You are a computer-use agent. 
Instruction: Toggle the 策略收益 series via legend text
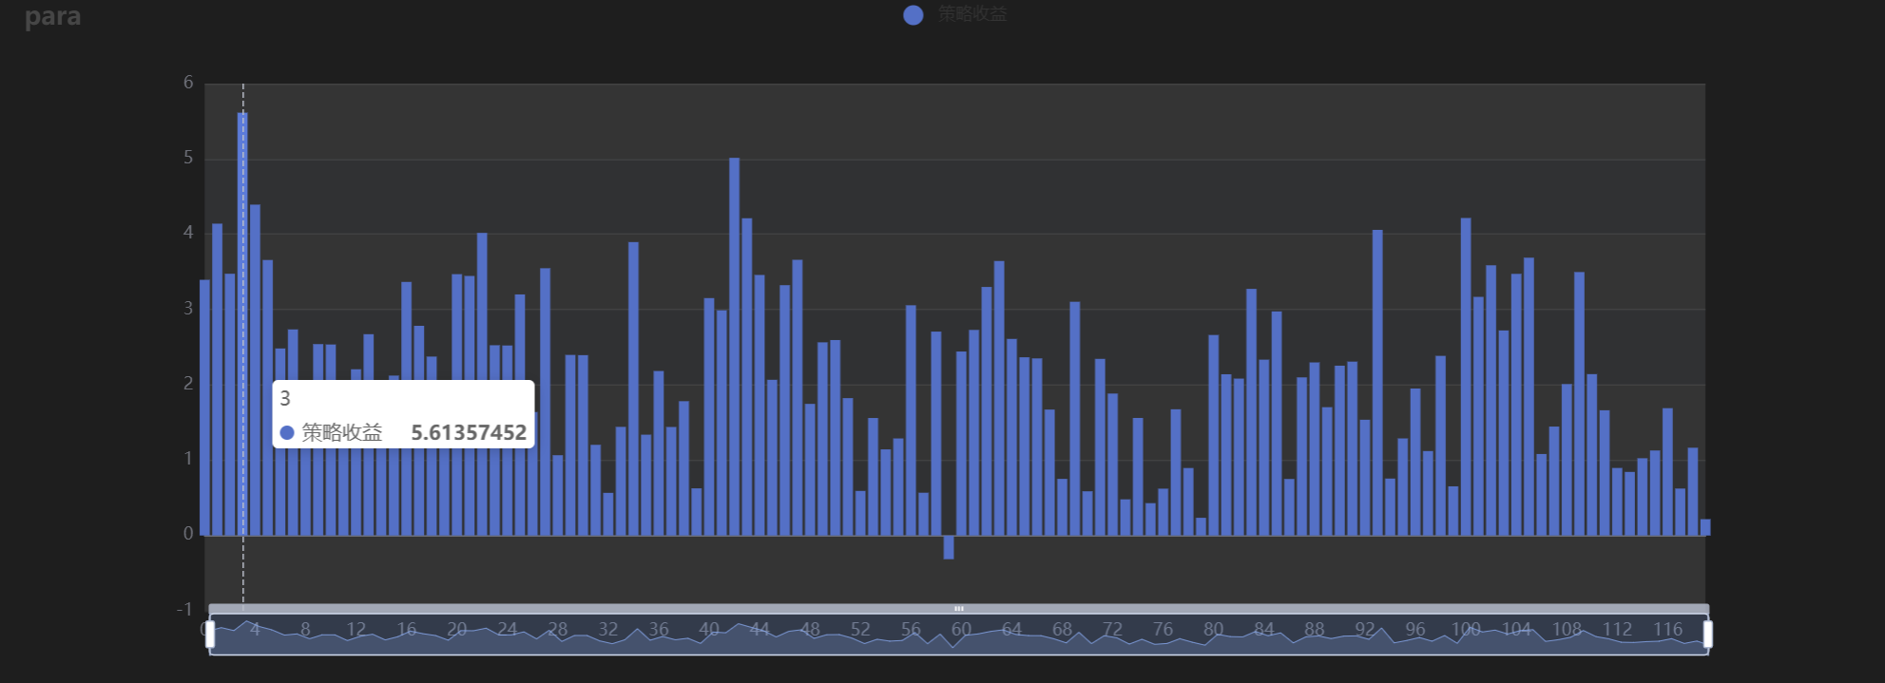pos(971,14)
